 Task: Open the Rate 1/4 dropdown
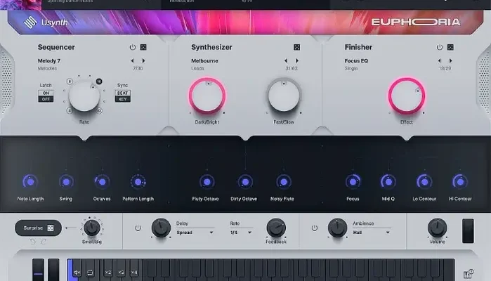click(x=240, y=232)
